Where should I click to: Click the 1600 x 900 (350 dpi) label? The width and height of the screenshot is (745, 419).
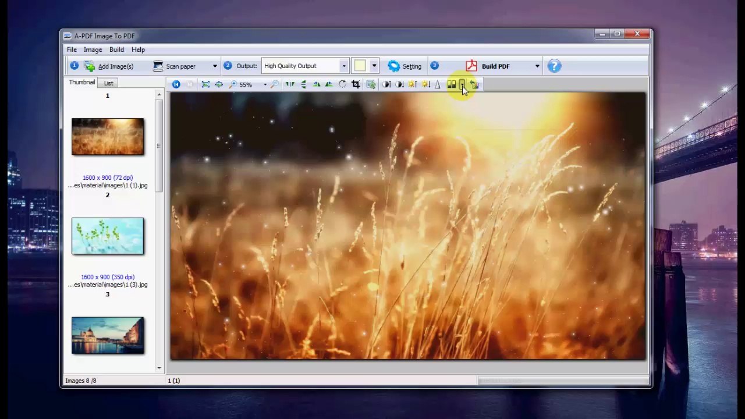point(108,277)
